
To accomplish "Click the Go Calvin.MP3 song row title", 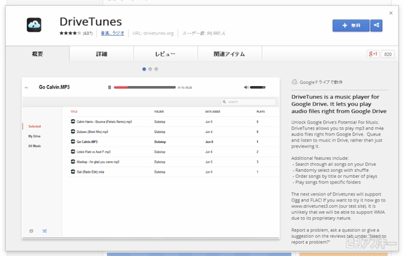I will coord(87,142).
